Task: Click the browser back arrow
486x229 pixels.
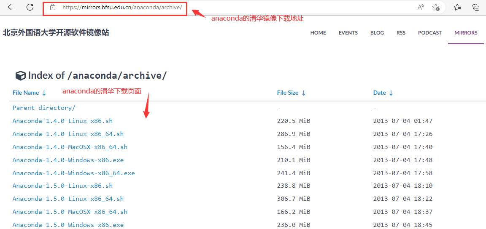Action: tap(11, 8)
